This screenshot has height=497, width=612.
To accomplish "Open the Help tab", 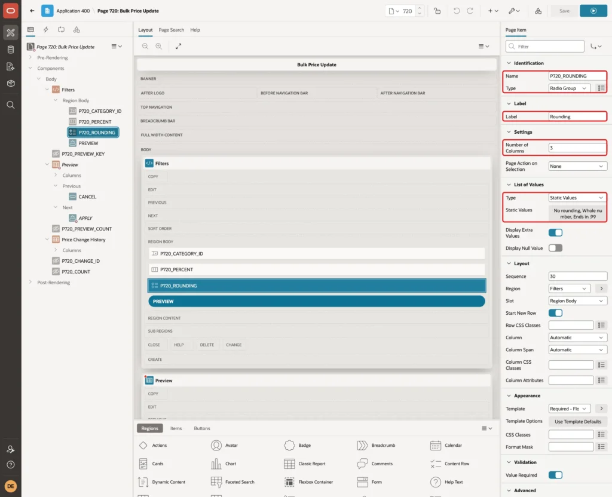I will [195, 30].
